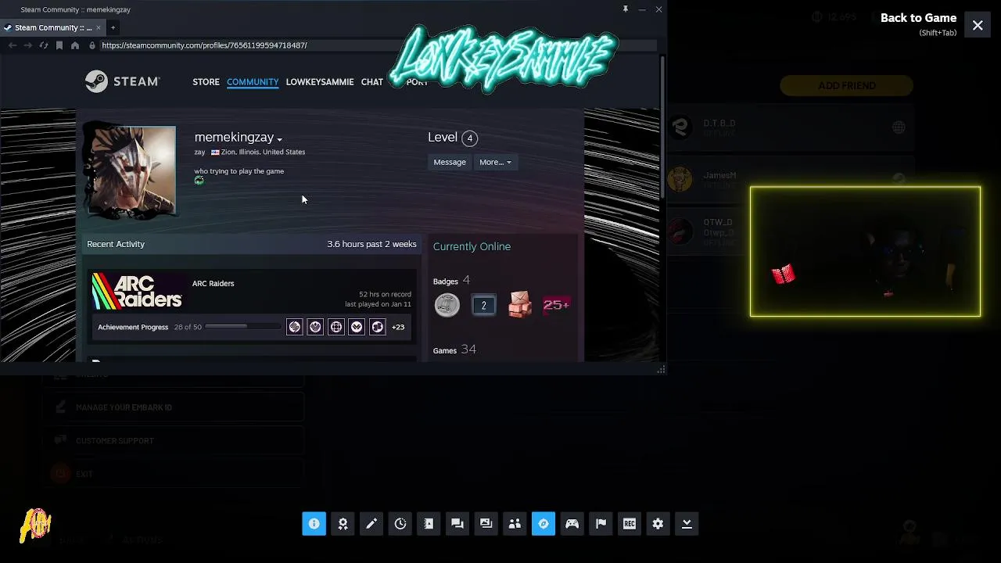The image size is (1001, 563).
Task: Open the COMMUNITY menu
Action: click(253, 82)
